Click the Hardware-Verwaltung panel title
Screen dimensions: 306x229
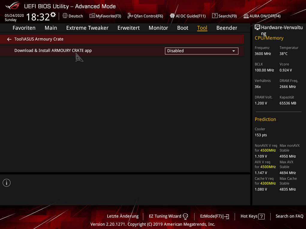point(282,30)
